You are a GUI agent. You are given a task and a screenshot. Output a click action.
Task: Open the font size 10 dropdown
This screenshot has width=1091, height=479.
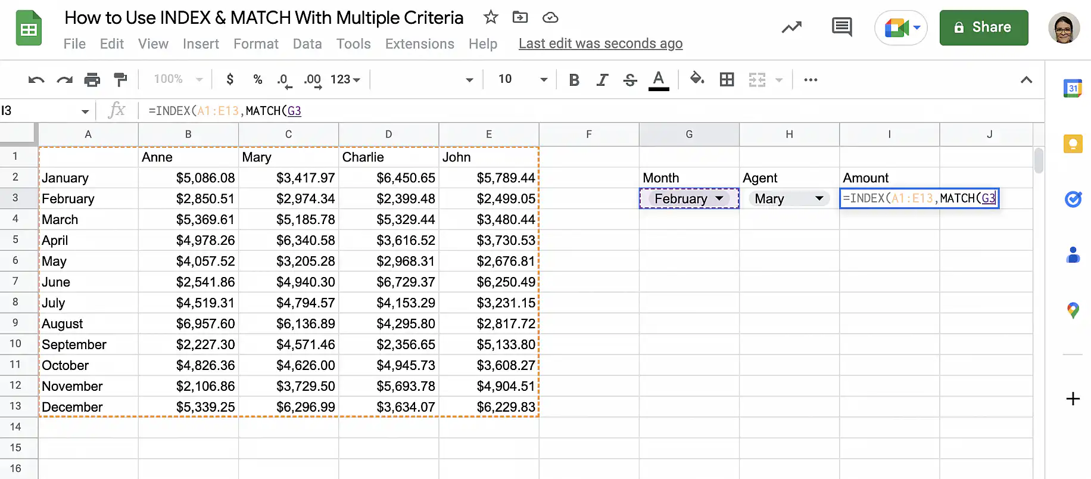tap(522, 79)
